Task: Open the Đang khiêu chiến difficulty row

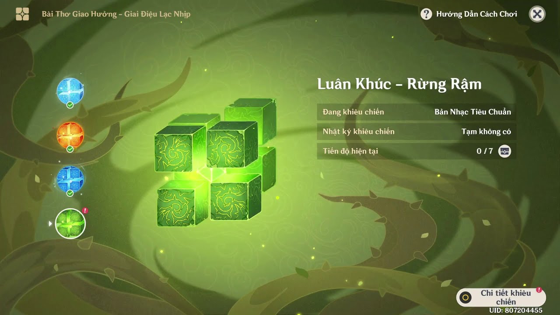Action: click(x=416, y=112)
